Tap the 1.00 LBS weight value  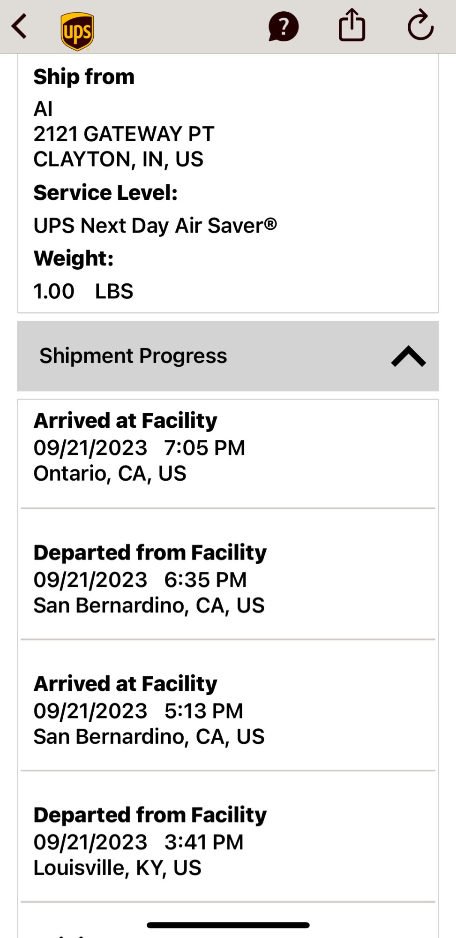coord(83,291)
